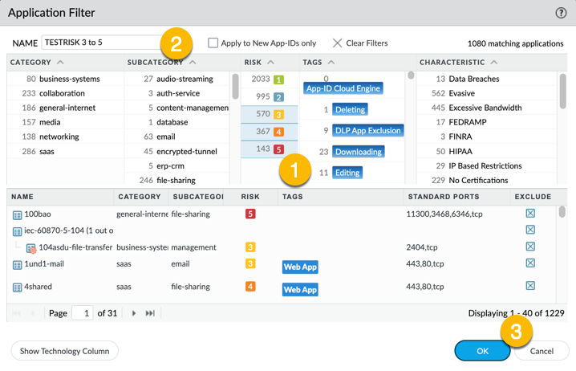Click the OK button

click(x=481, y=350)
